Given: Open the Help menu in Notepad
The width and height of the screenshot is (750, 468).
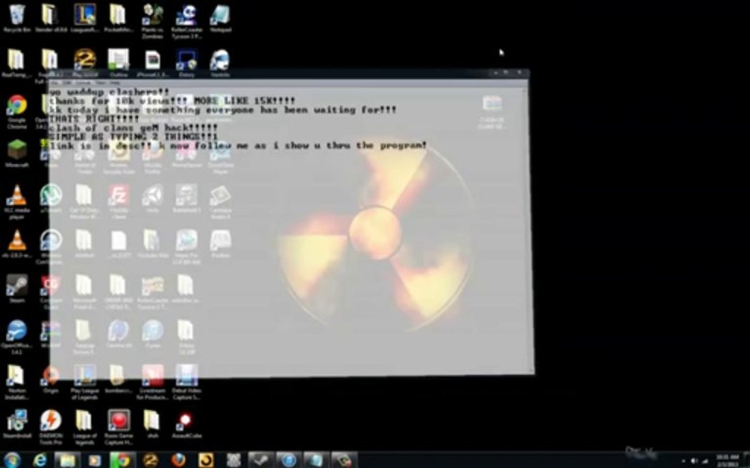Looking at the screenshot, I should click(115, 83).
